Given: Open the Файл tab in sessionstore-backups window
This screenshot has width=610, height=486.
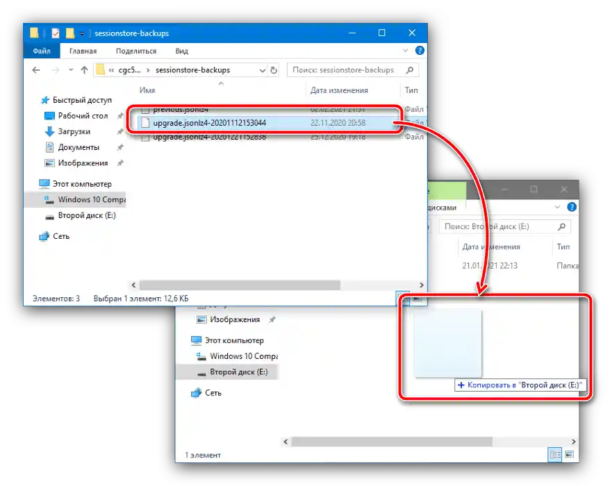Looking at the screenshot, I should [x=42, y=51].
